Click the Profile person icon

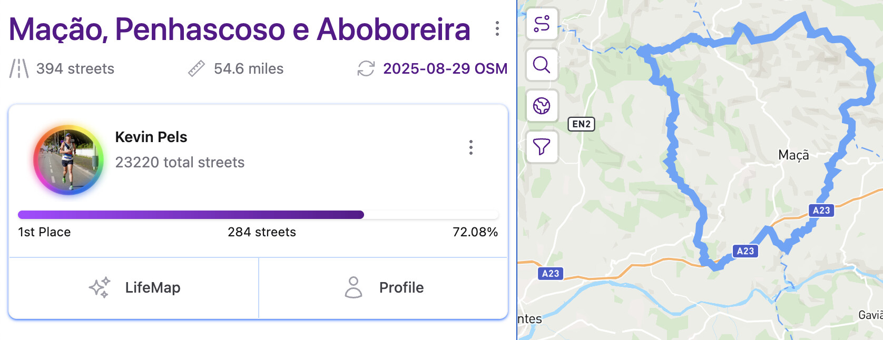354,287
